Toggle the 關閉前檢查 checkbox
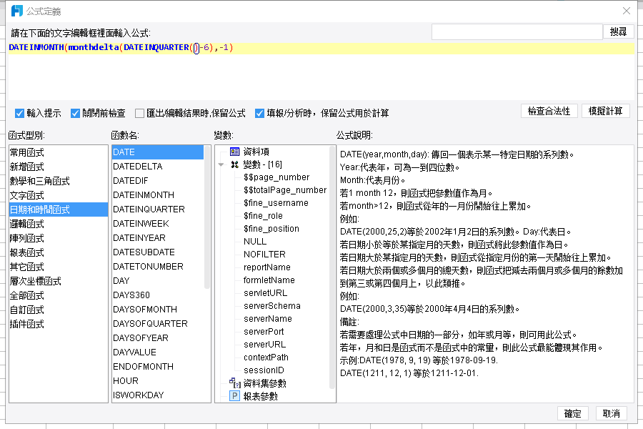 coord(75,113)
